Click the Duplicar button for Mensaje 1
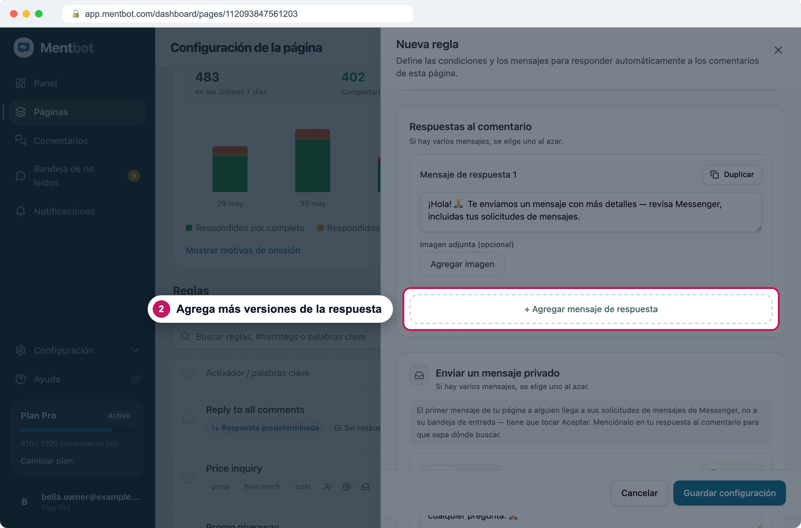801x528 pixels. [x=732, y=175]
